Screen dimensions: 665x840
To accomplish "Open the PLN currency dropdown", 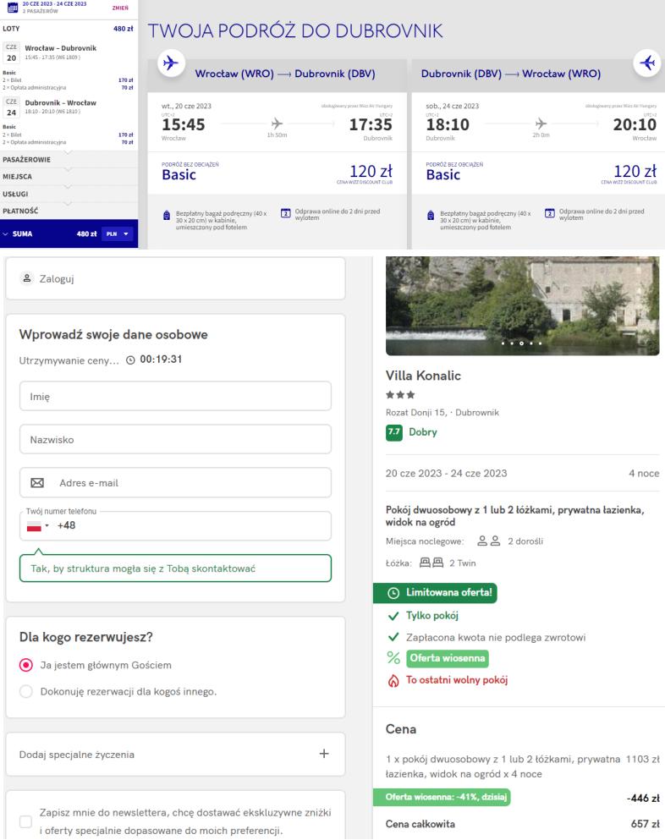I will 118,234.
